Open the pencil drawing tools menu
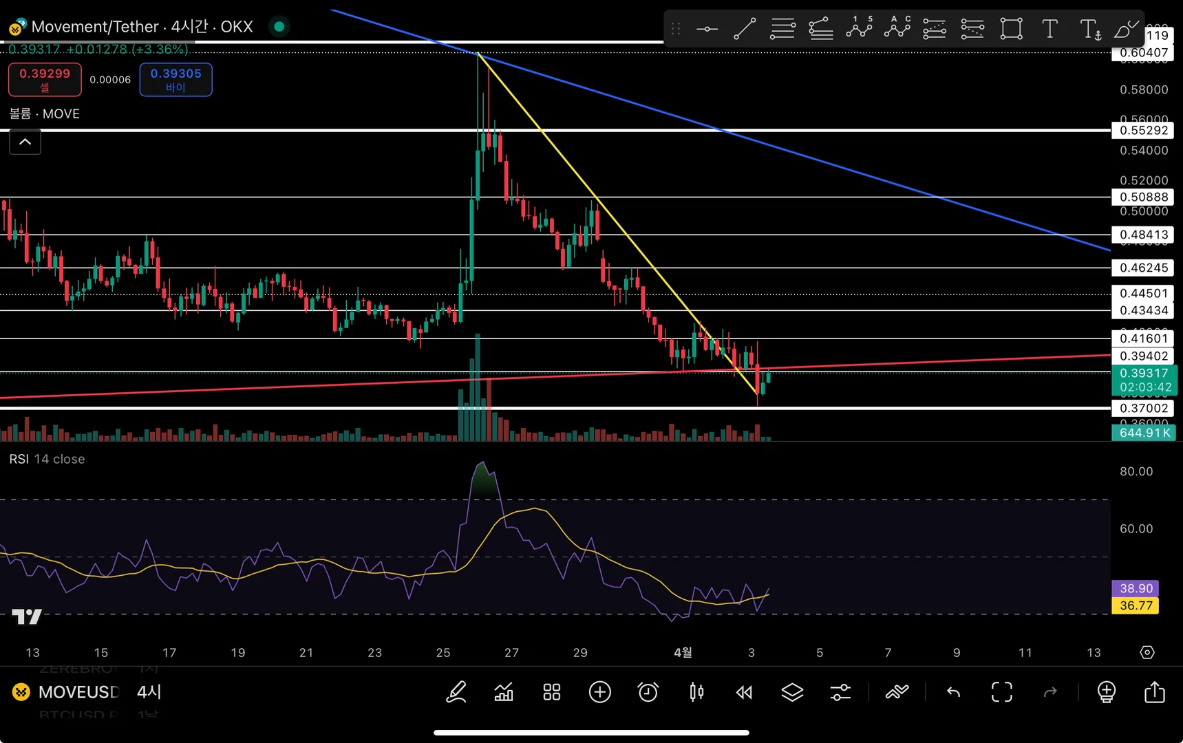 point(456,692)
